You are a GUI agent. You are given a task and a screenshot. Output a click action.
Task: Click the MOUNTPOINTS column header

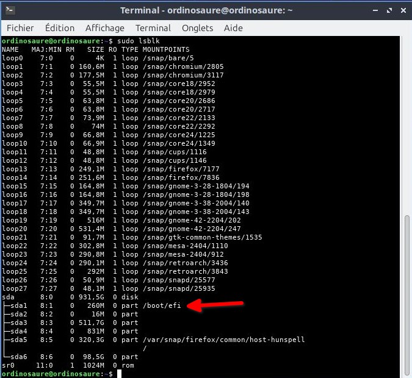tap(165, 49)
